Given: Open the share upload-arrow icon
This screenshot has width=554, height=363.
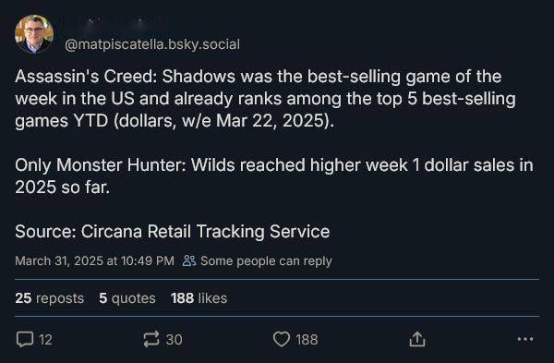Looking at the screenshot, I should (417, 339).
